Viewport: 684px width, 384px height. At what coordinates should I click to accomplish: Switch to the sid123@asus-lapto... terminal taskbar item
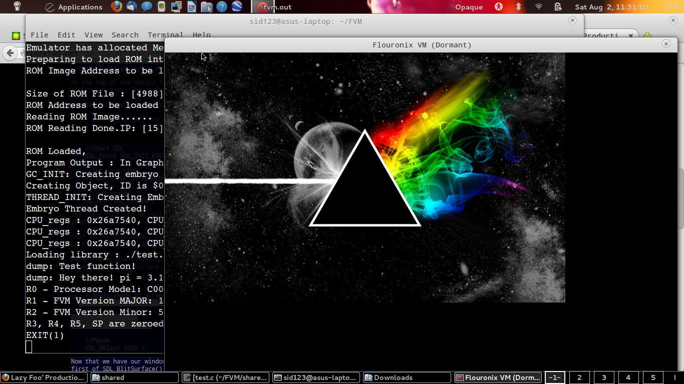[x=316, y=377]
